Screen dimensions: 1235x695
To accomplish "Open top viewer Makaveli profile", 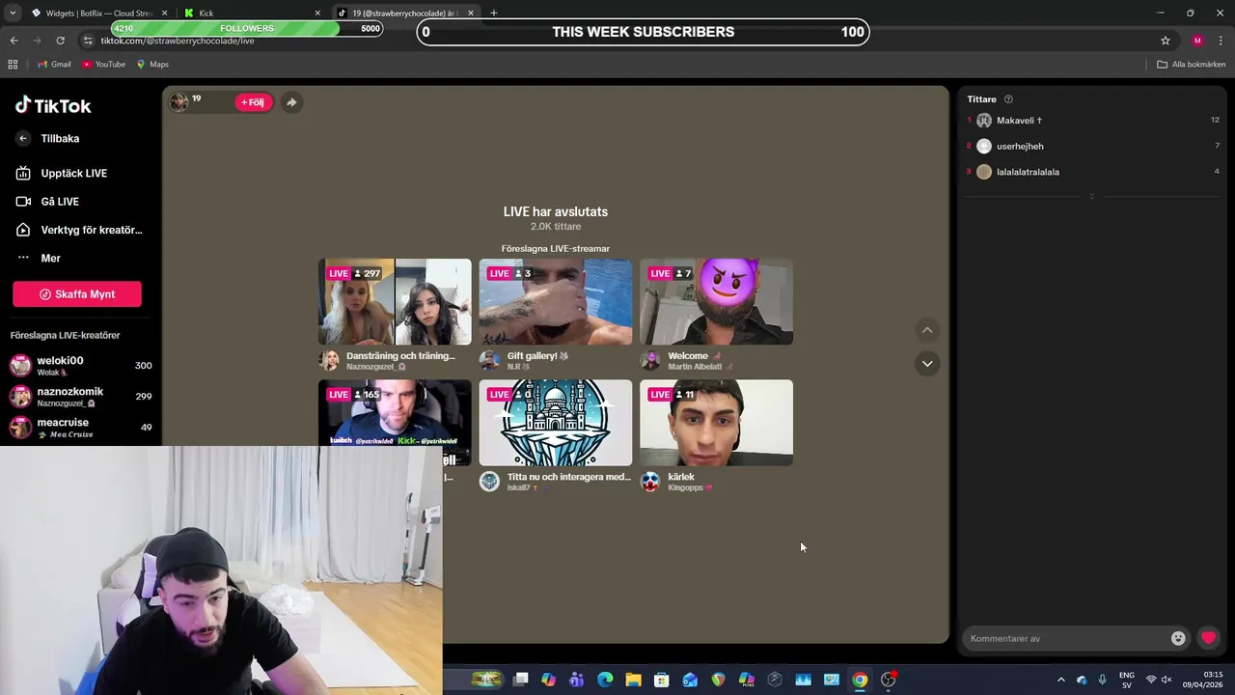I will click(x=1019, y=121).
